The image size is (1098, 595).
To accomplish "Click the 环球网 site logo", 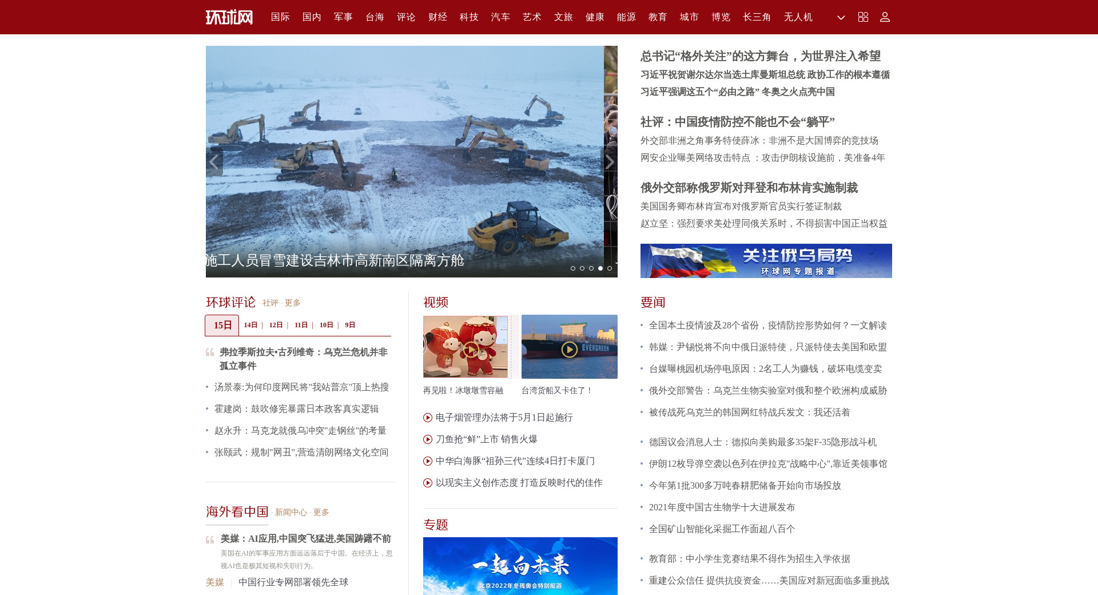I will 229,17.
